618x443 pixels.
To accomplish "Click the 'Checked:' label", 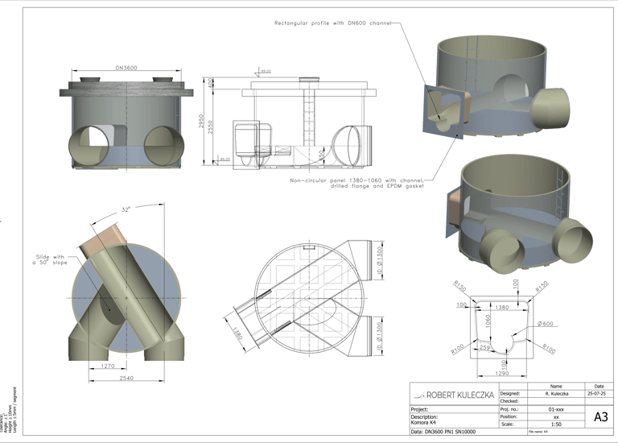I will pyautogui.click(x=509, y=401).
